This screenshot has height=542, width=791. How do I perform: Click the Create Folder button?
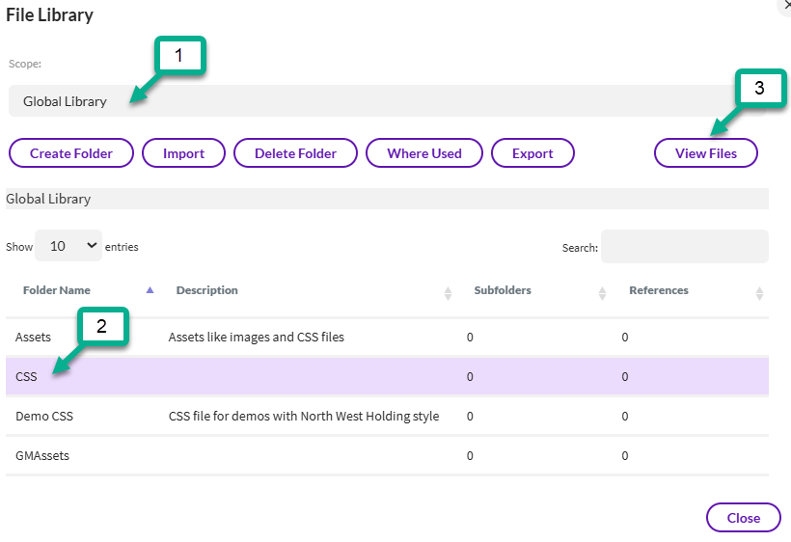click(x=71, y=153)
